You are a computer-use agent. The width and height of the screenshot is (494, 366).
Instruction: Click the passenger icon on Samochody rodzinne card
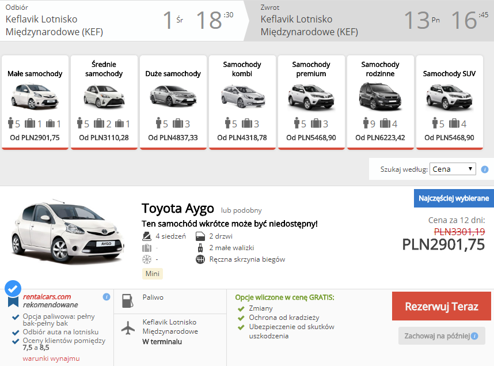coord(366,123)
